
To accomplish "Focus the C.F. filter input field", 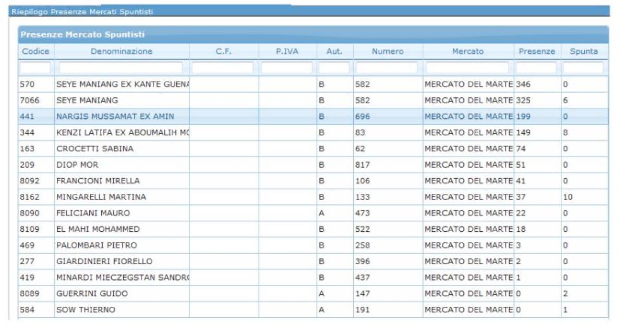I will pyautogui.click(x=223, y=68).
